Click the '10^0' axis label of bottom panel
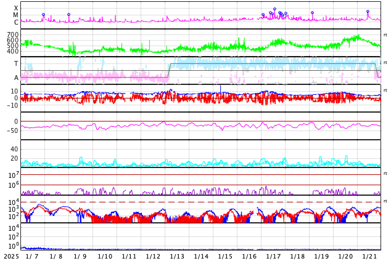391x261 pixels. tap(14, 246)
